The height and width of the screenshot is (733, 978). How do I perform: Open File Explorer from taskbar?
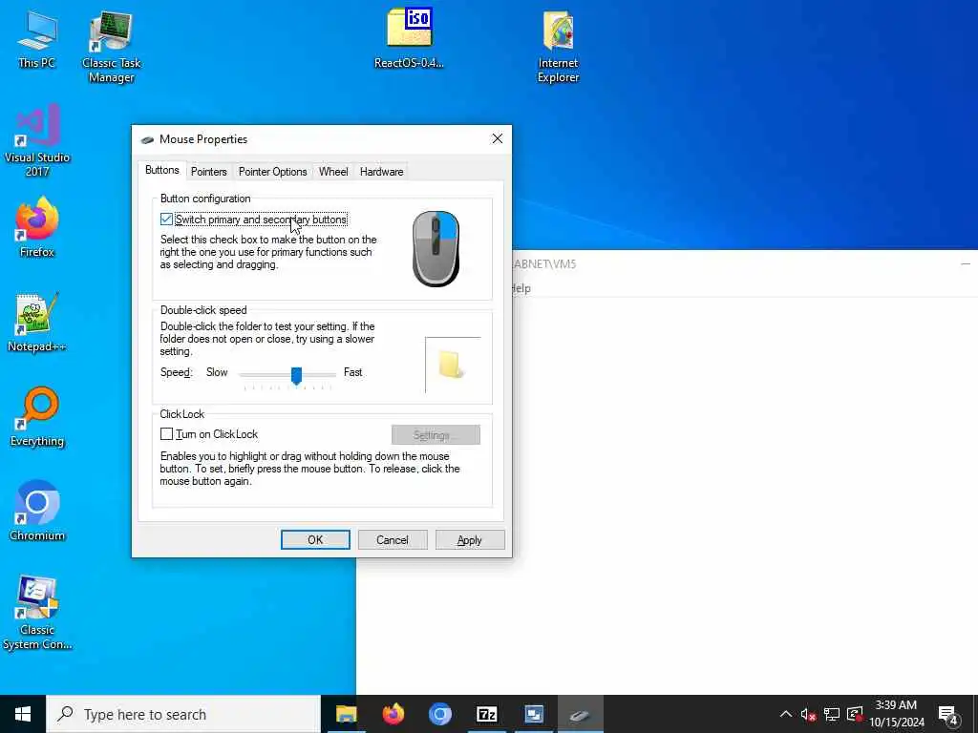pyautogui.click(x=346, y=714)
